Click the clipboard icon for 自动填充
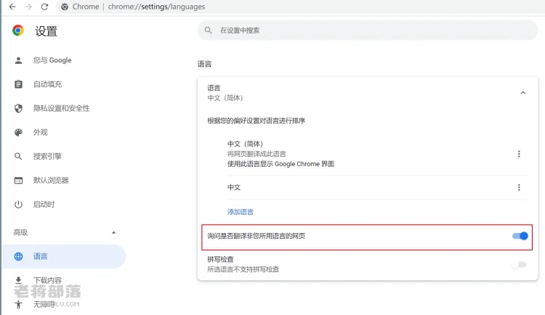Screen dimensions: 545x315 (18, 84)
